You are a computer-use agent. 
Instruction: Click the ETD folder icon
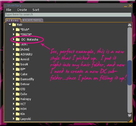18,89
